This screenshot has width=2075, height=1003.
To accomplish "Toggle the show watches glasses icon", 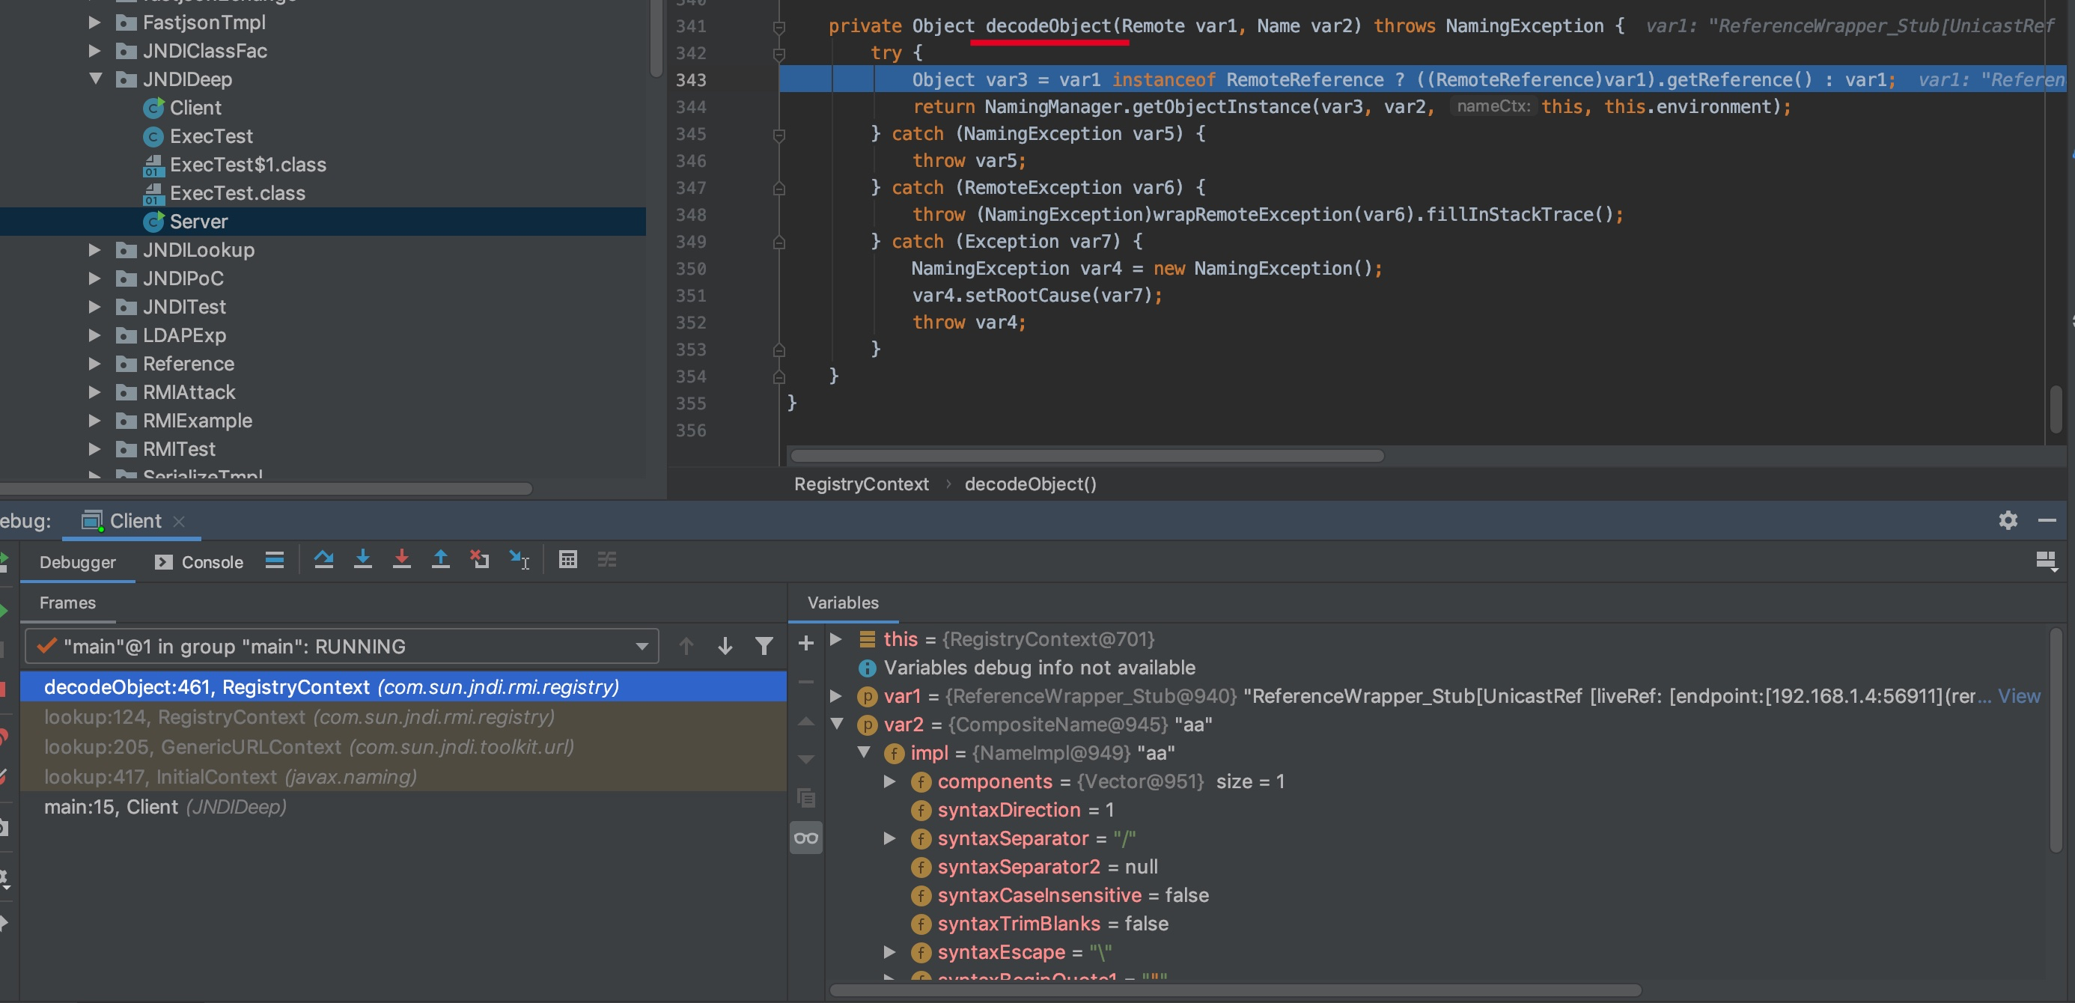I will point(805,838).
